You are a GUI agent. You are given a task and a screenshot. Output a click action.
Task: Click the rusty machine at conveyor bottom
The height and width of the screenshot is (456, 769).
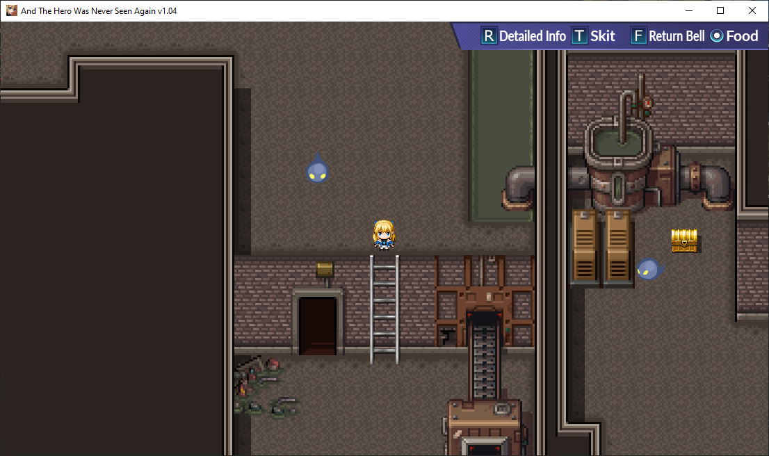pyautogui.click(x=485, y=428)
